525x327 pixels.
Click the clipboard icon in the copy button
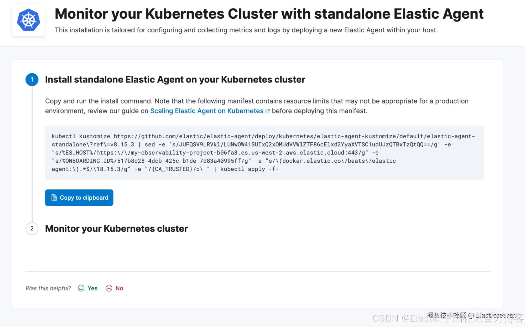tap(54, 198)
